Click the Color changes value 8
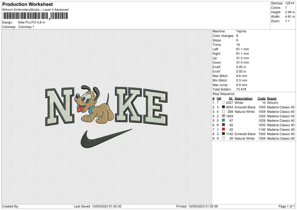 [x=237, y=36]
